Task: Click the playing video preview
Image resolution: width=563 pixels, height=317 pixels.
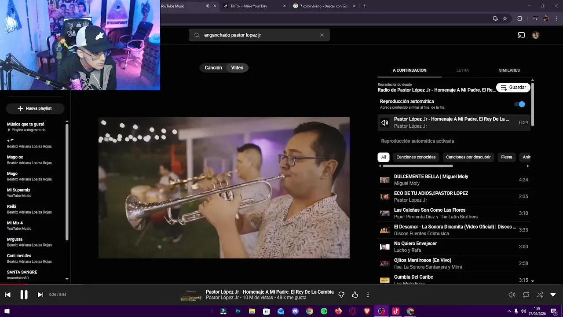Action: point(224,188)
